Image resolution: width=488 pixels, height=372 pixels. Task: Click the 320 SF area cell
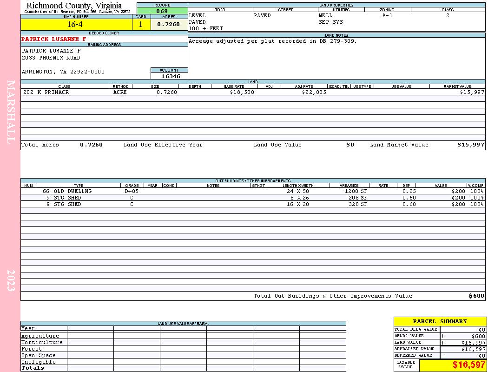tap(358, 205)
